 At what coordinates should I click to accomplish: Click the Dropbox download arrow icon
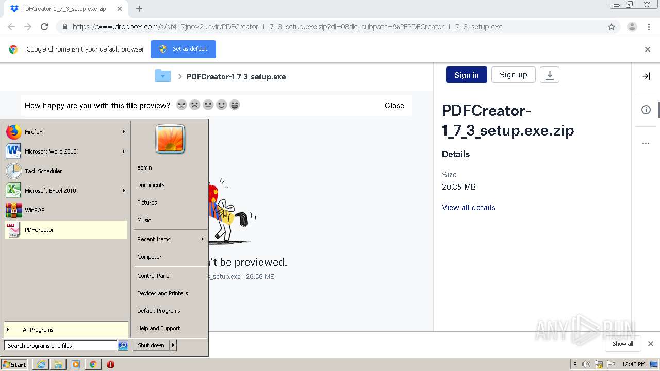pos(550,75)
